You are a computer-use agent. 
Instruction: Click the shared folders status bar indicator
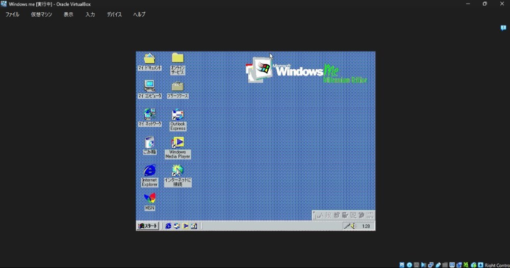(445, 265)
